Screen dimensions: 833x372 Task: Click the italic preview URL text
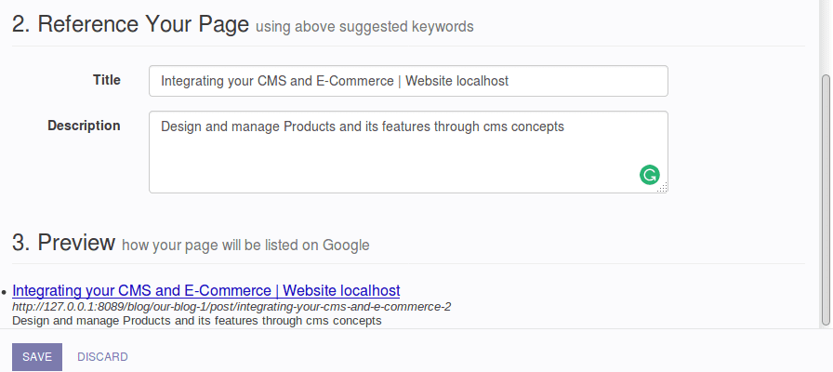click(x=231, y=307)
